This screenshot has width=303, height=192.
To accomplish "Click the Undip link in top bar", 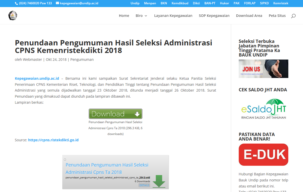I will coord(135,3).
